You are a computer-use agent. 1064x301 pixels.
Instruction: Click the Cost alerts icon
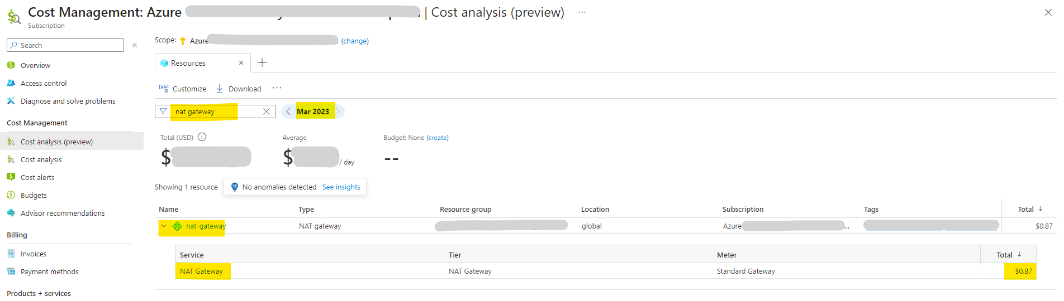(x=11, y=177)
